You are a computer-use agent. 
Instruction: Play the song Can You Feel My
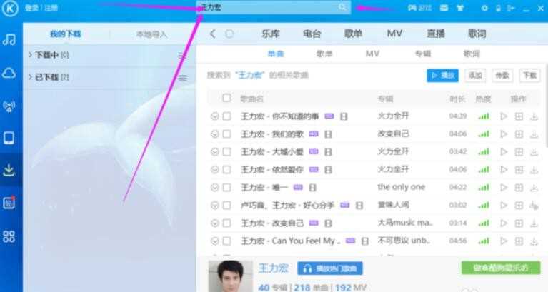(504, 241)
